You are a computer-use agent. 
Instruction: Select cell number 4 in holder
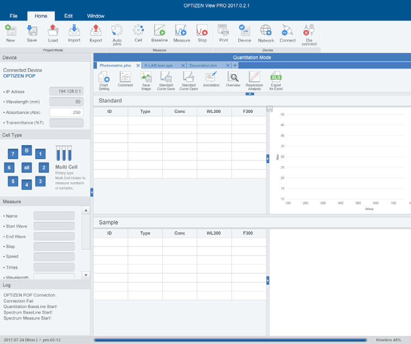[26, 185]
